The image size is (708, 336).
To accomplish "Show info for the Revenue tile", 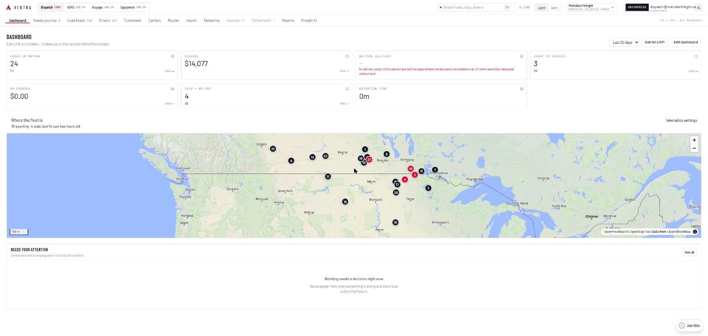I will pyautogui.click(x=347, y=56).
